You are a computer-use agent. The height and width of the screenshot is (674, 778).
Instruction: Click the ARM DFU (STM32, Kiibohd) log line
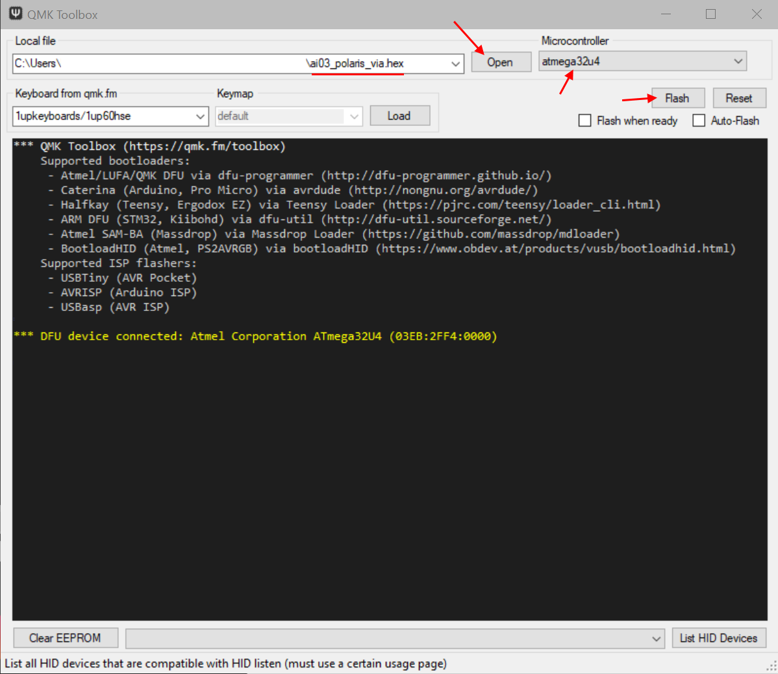point(299,219)
